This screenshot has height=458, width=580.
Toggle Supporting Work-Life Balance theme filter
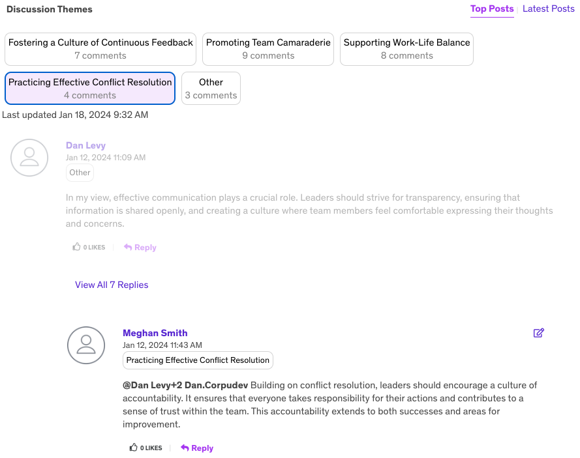[x=406, y=49]
